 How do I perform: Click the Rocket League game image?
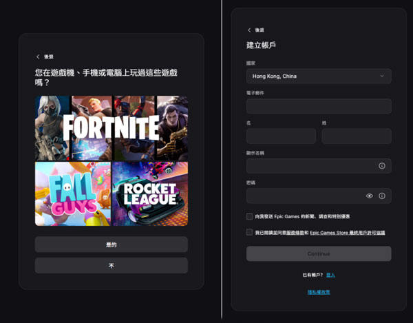[x=150, y=194]
